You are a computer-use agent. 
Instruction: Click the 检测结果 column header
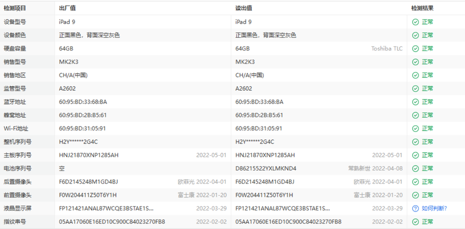coord(422,8)
